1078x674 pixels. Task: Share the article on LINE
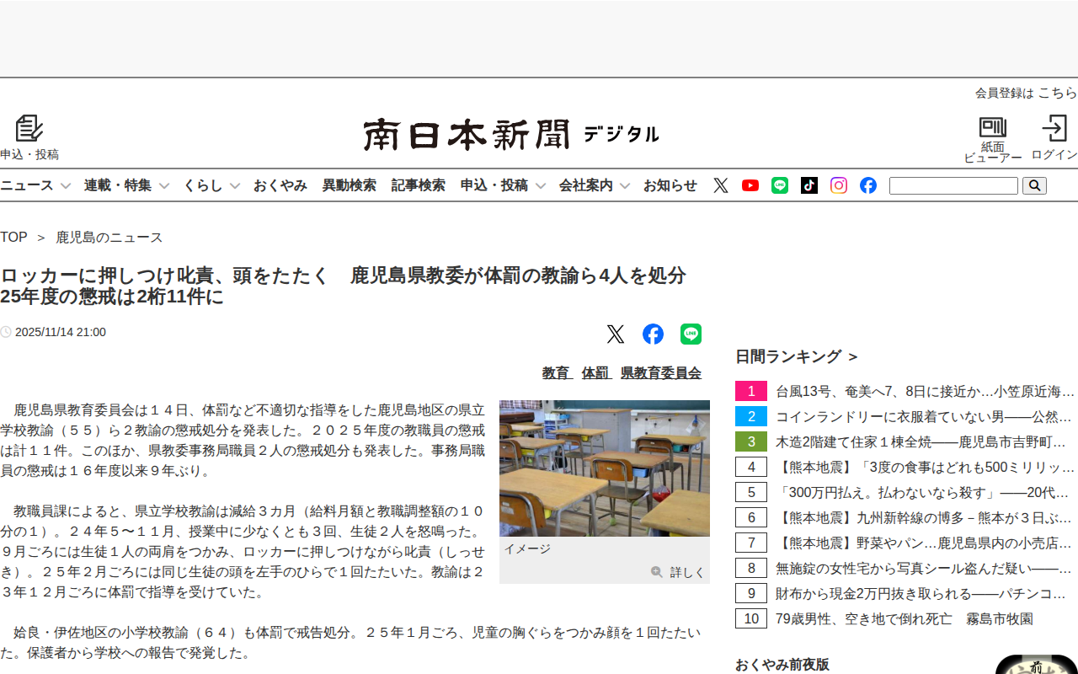[x=691, y=334]
